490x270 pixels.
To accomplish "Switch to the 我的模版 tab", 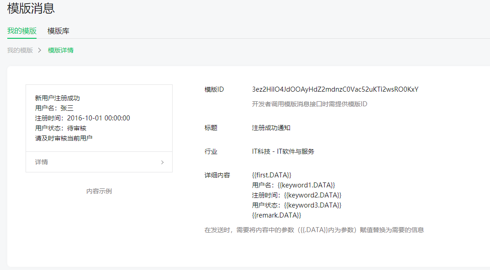I will pyautogui.click(x=22, y=31).
